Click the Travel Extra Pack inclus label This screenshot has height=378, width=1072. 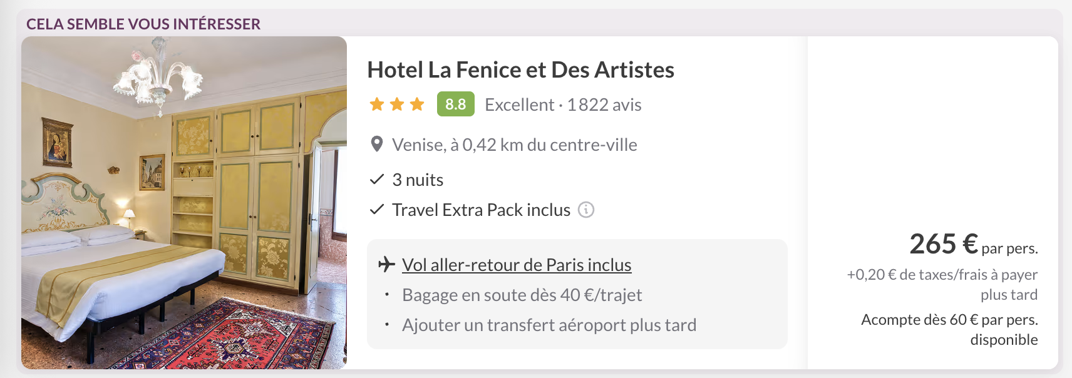(x=481, y=210)
